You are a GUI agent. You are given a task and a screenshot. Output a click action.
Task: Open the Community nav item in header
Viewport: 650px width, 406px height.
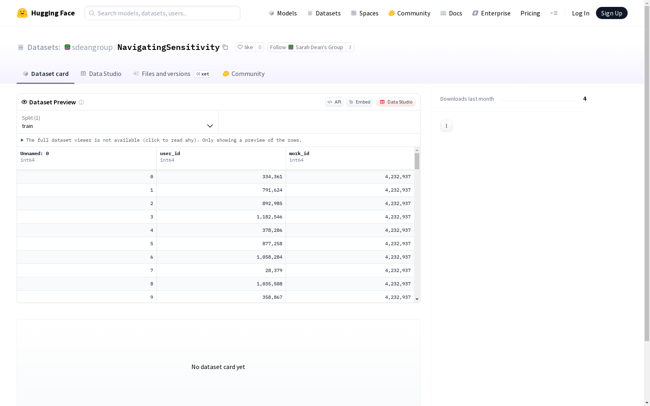[x=409, y=13]
